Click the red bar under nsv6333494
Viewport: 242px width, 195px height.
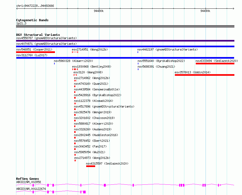tap(215, 64)
